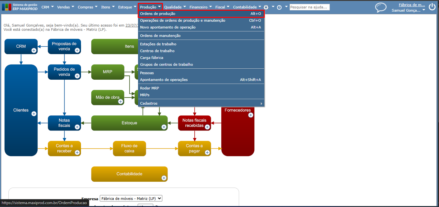The height and width of the screenshot is (207, 439).
Task: Open the Qualidade menu dropdown
Action: (x=175, y=7)
